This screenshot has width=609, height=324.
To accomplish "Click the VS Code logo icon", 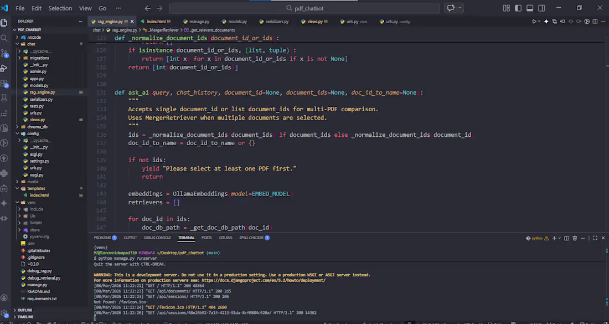I will [4, 8].
